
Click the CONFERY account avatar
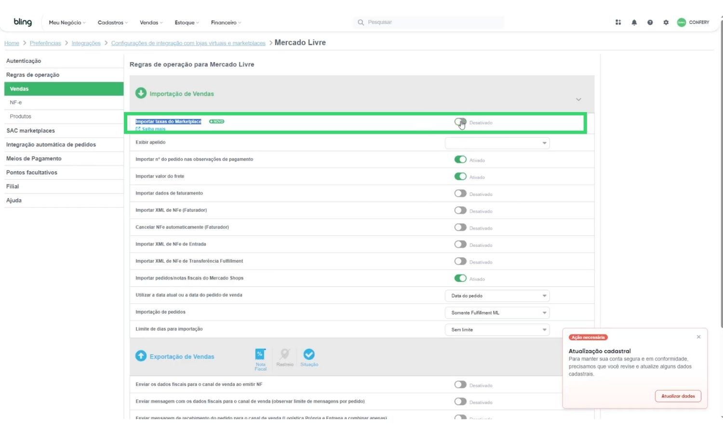(682, 22)
